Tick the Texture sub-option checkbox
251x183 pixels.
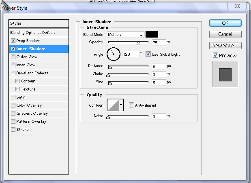tap(17, 89)
